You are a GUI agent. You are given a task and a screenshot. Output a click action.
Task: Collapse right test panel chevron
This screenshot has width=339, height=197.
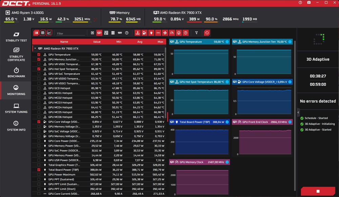pyautogui.click(x=298, y=112)
